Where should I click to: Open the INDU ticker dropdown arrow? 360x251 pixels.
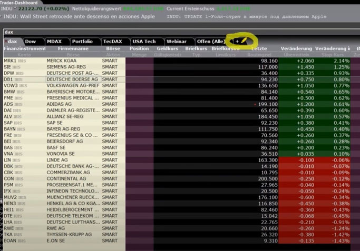(15, 8)
